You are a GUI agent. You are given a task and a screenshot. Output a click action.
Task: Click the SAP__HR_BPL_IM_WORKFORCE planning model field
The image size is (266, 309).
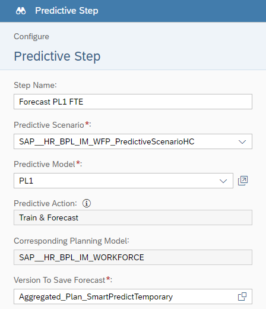[133, 257]
